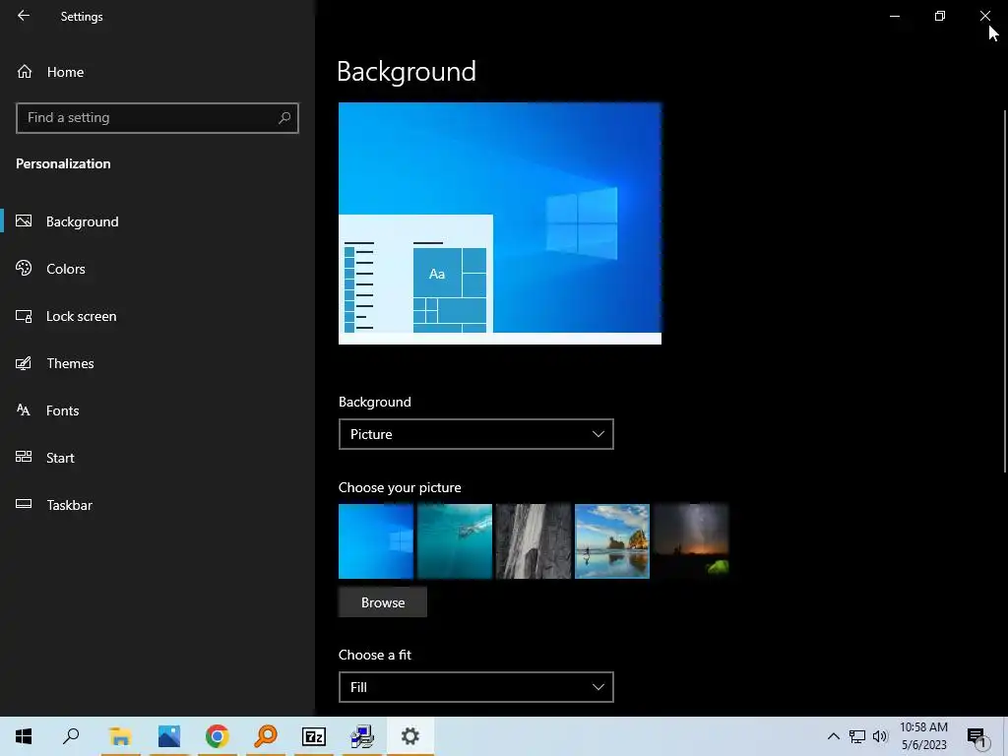
Task: Open the Photos app from the taskbar
Action: point(169,736)
